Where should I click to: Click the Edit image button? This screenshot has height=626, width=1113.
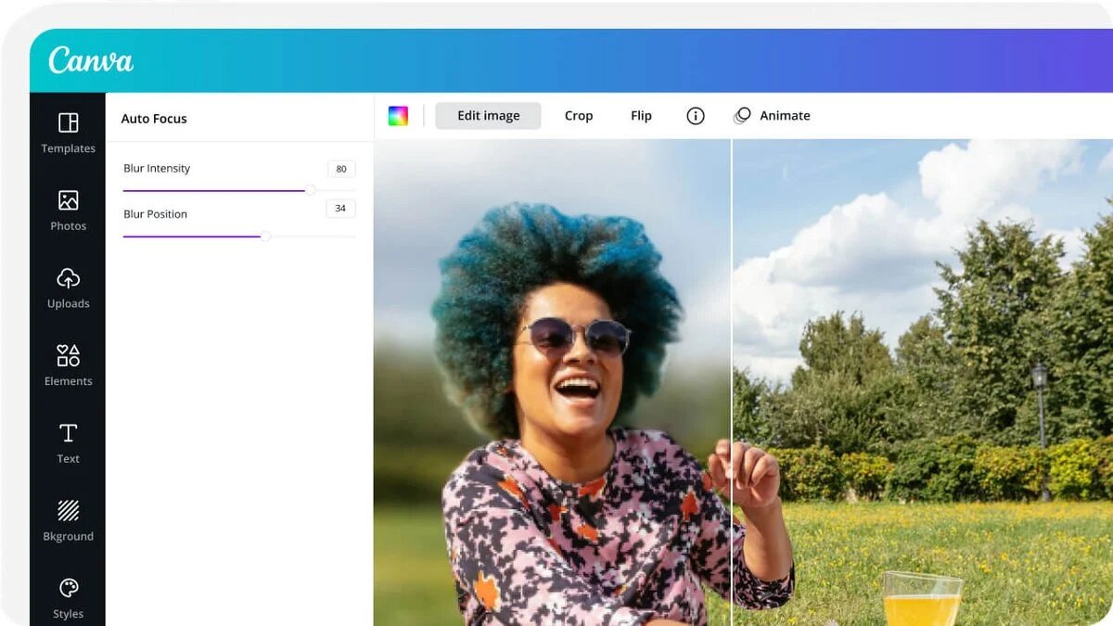488,116
